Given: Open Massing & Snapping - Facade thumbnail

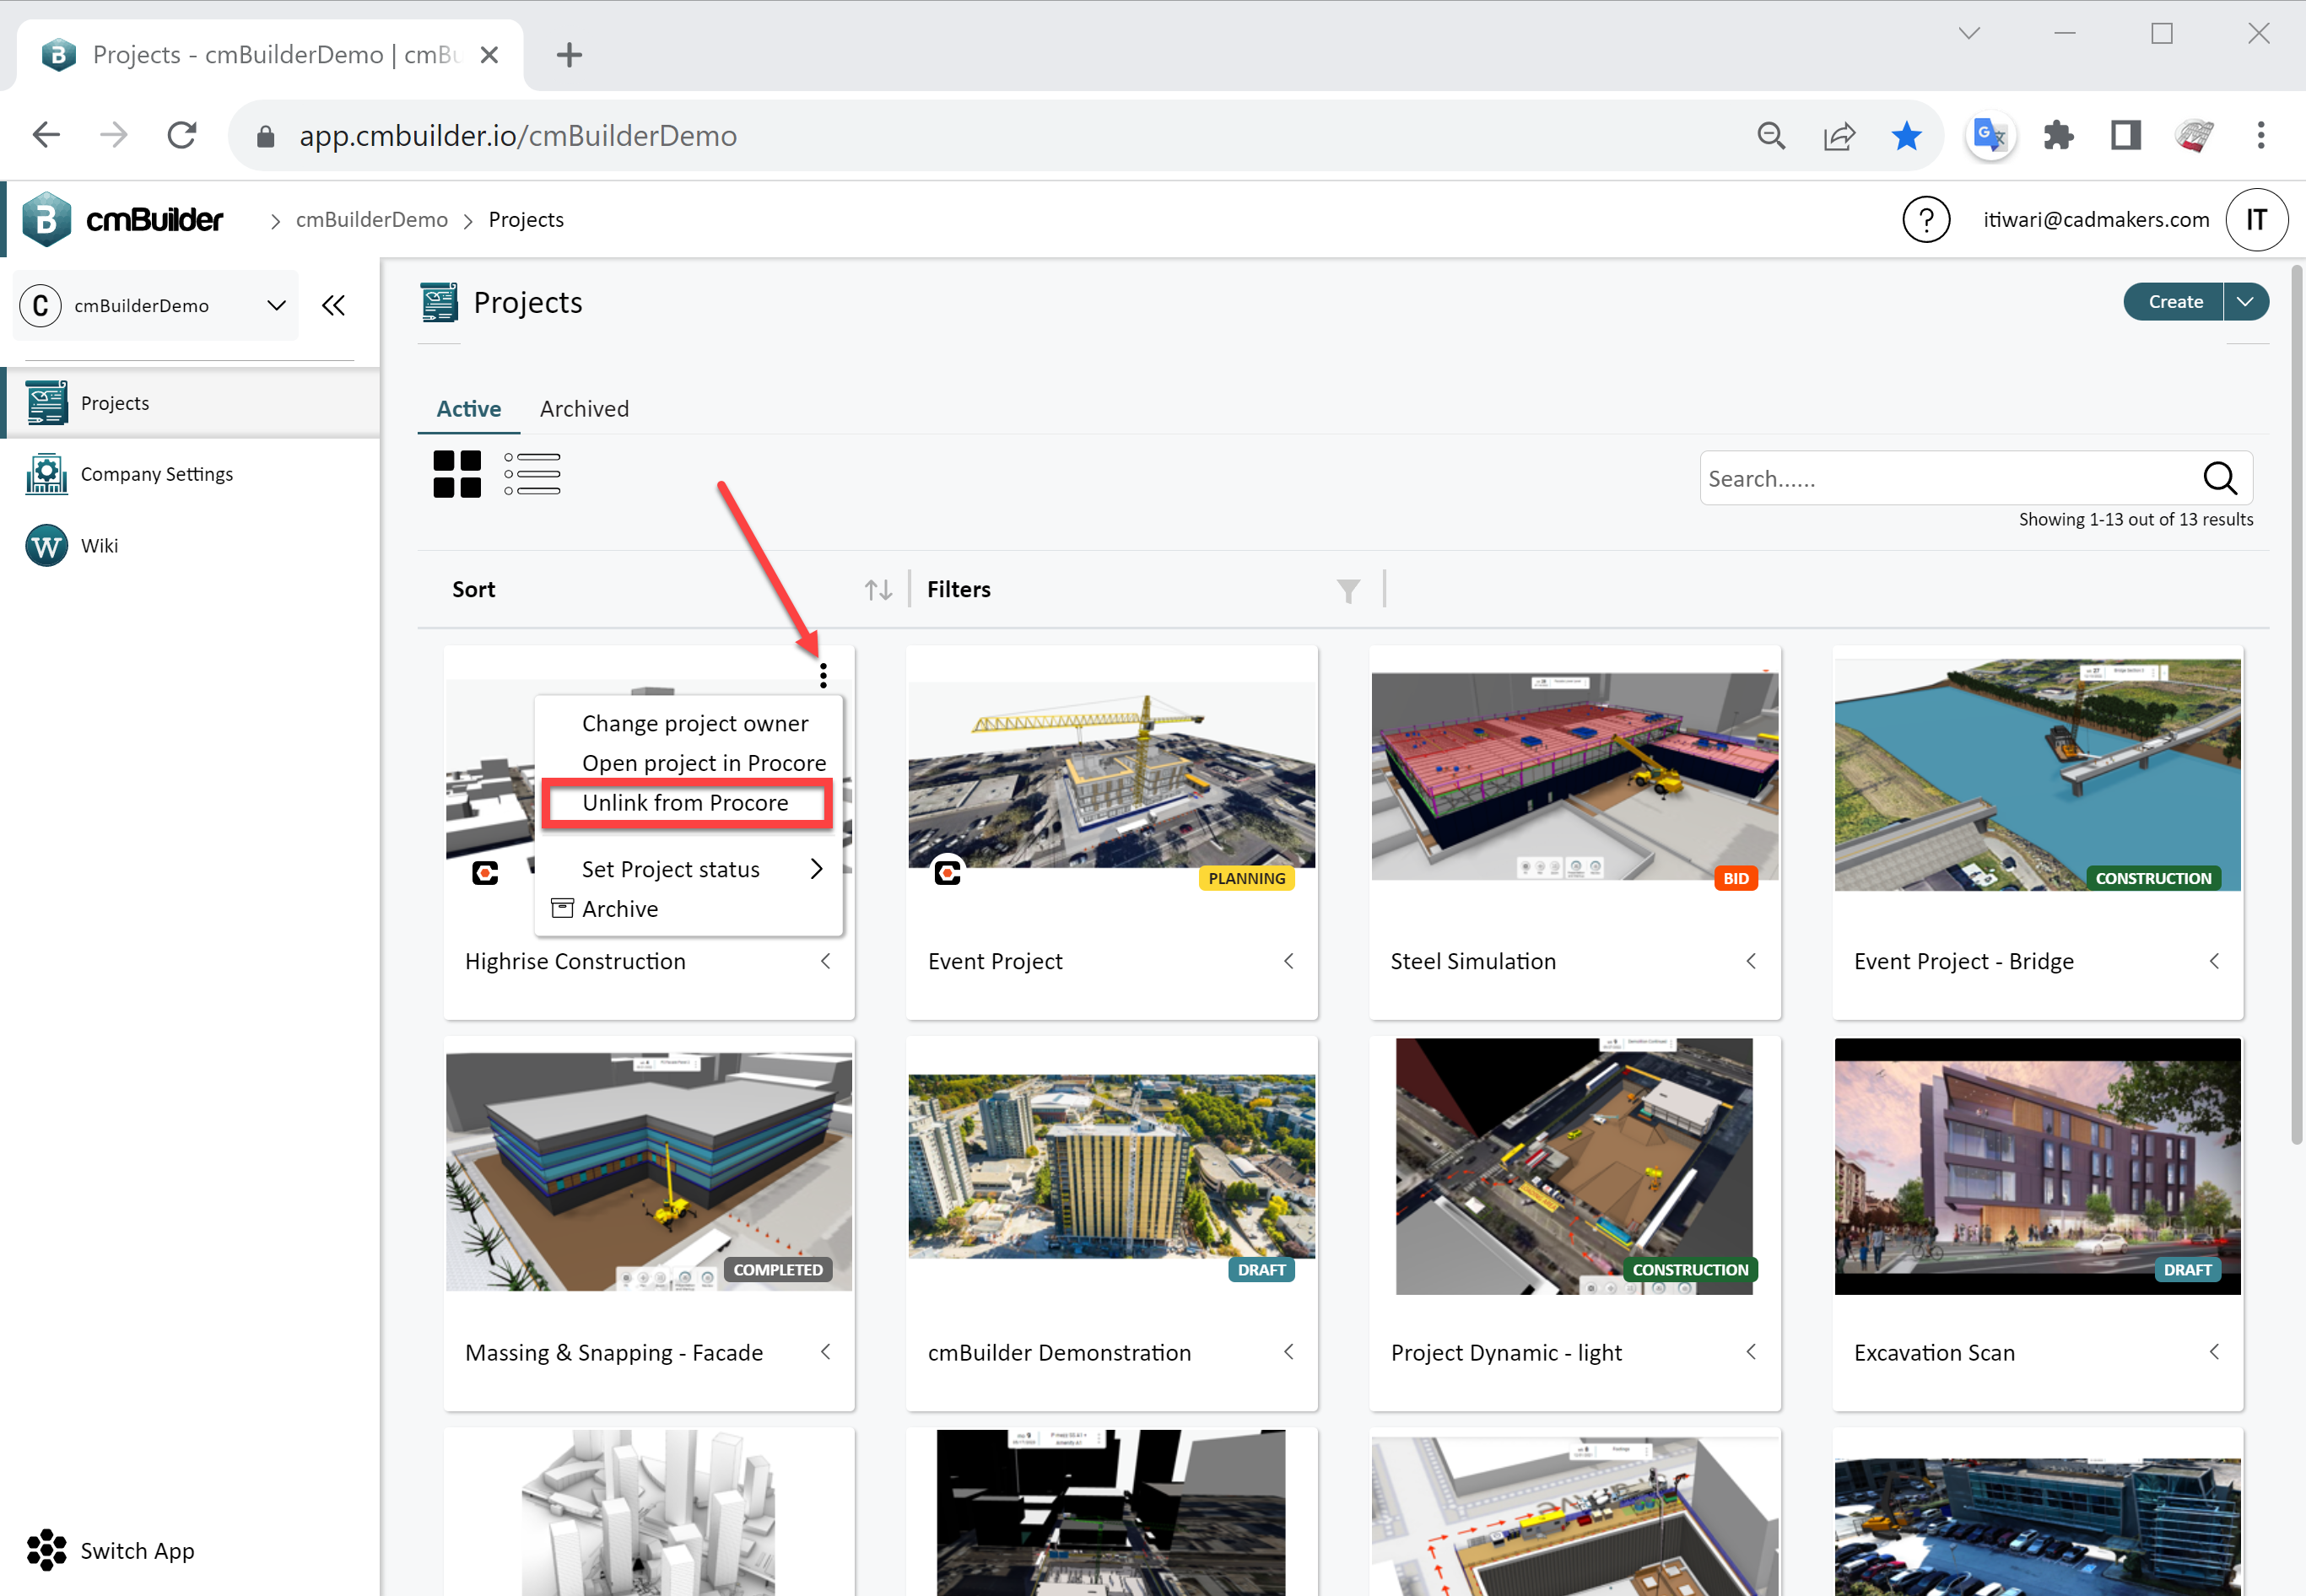Looking at the screenshot, I should (649, 1171).
